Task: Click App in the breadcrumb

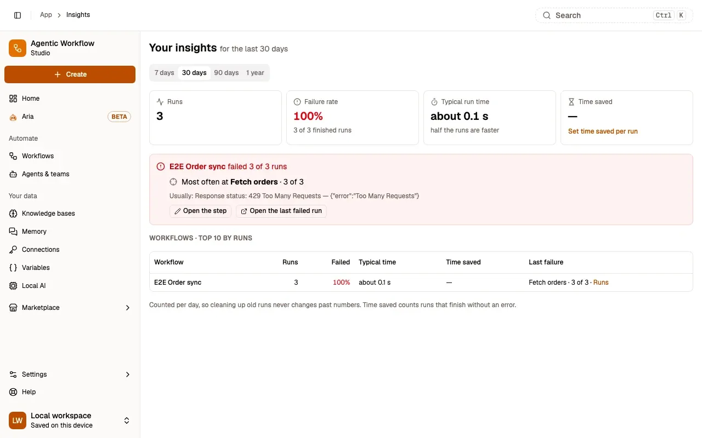Action: pos(46,15)
